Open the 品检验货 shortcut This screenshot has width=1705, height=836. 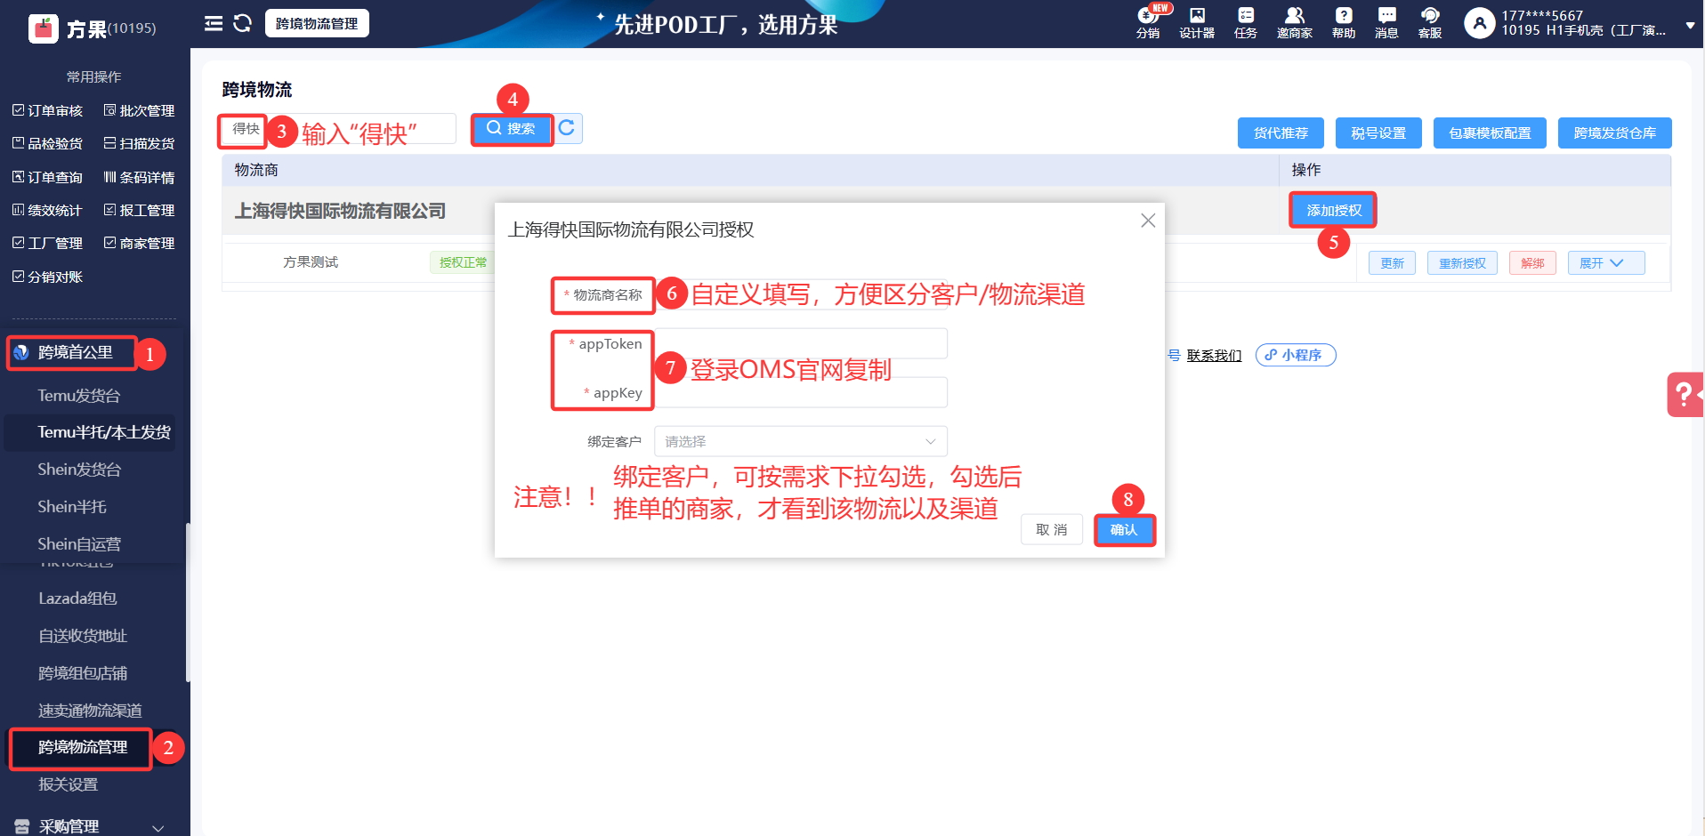point(48,143)
